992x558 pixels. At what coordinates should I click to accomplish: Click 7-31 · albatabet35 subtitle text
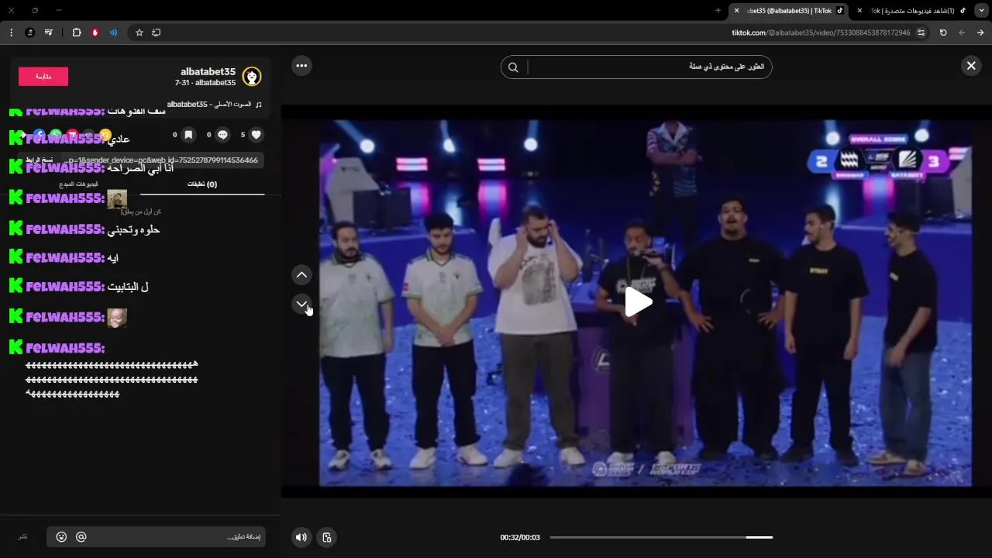point(205,82)
